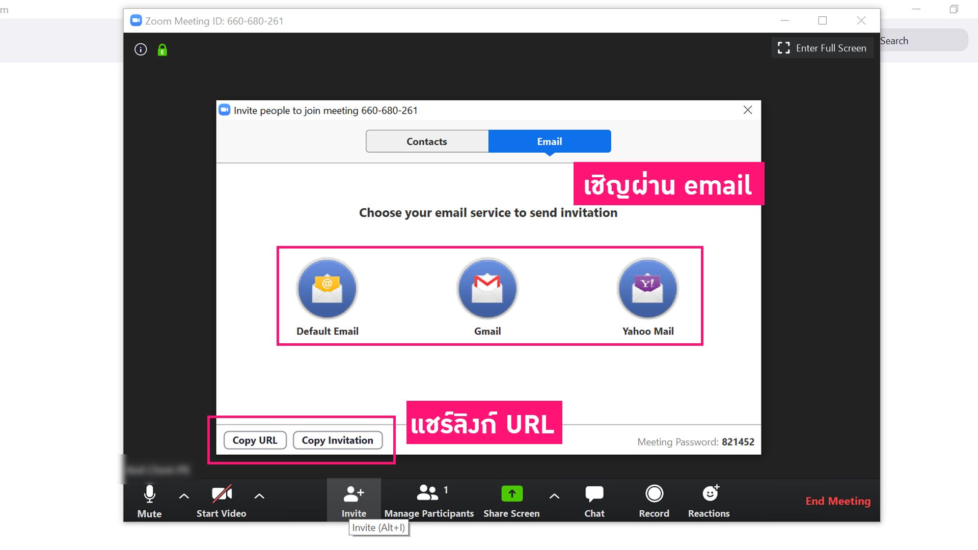Click Enter Full Screen
The width and height of the screenshot is (978, 550).
pos(822,48)
